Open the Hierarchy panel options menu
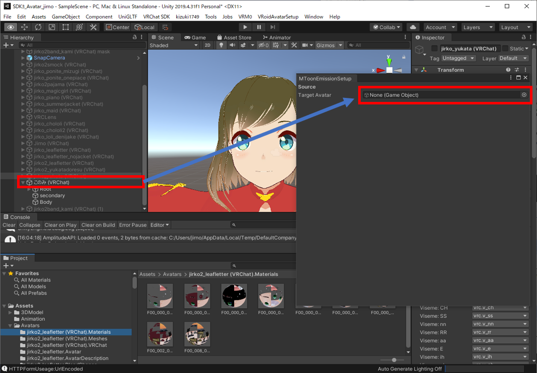Viewport: 537px width, 373px height. (x=142, y=37)
